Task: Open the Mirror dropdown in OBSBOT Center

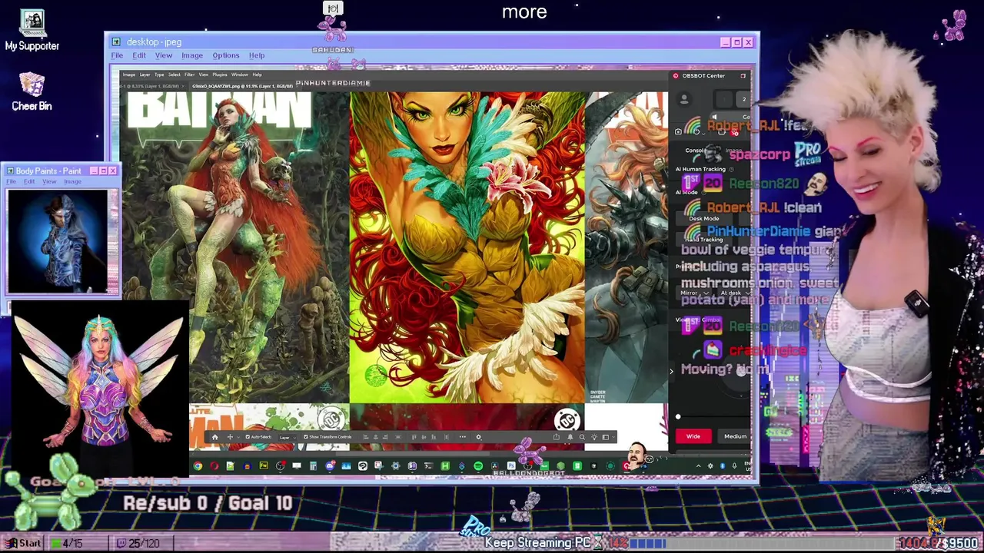Action: pos(692,293)
